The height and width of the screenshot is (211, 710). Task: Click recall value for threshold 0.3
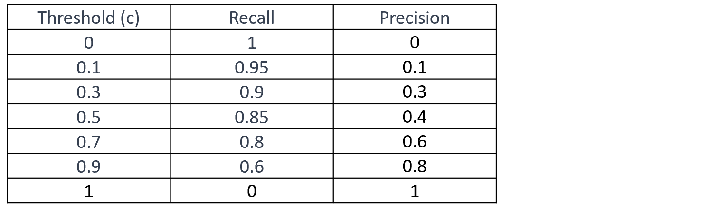point(252,92)
